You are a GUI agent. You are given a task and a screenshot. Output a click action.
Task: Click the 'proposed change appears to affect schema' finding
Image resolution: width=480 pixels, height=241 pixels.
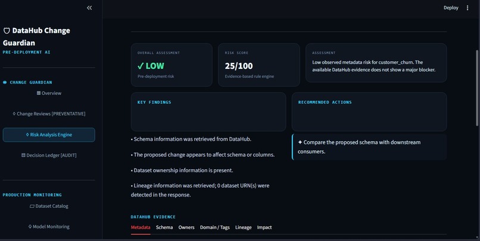click(202, 155)
